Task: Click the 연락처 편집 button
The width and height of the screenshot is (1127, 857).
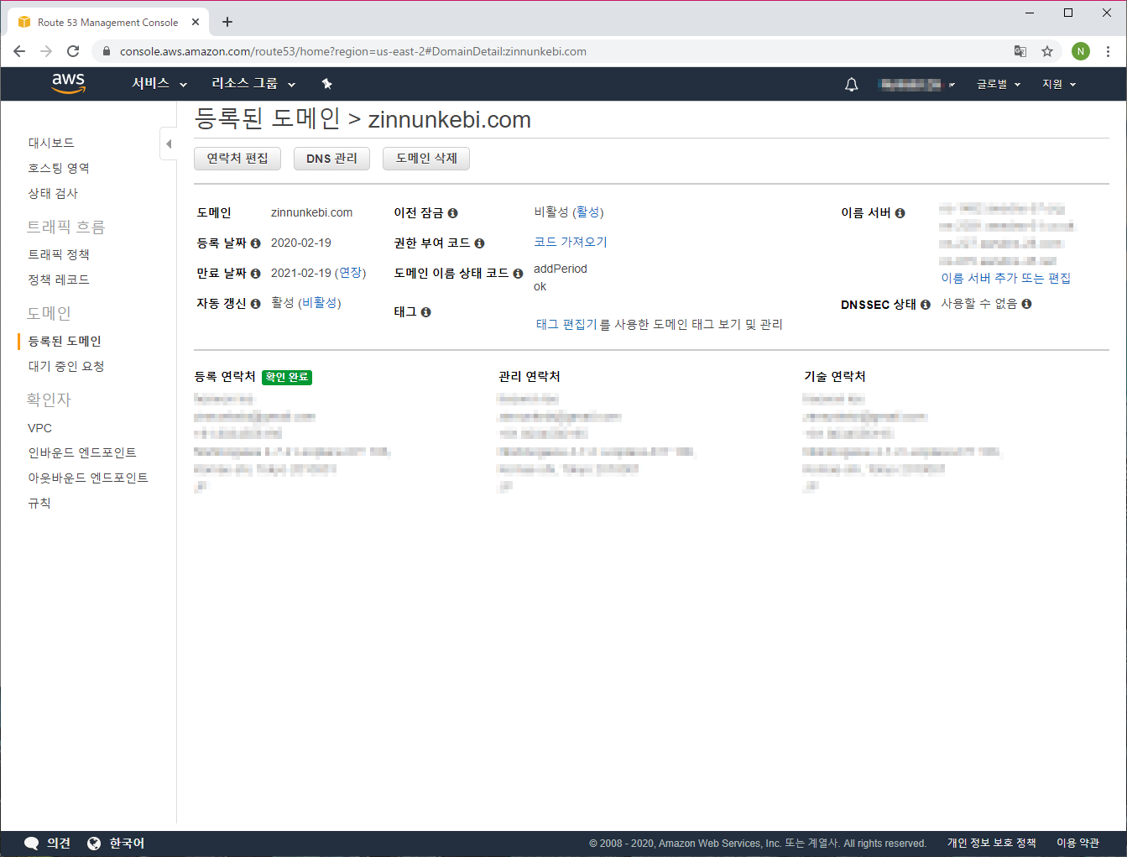Action: click(x=237, y=159)
